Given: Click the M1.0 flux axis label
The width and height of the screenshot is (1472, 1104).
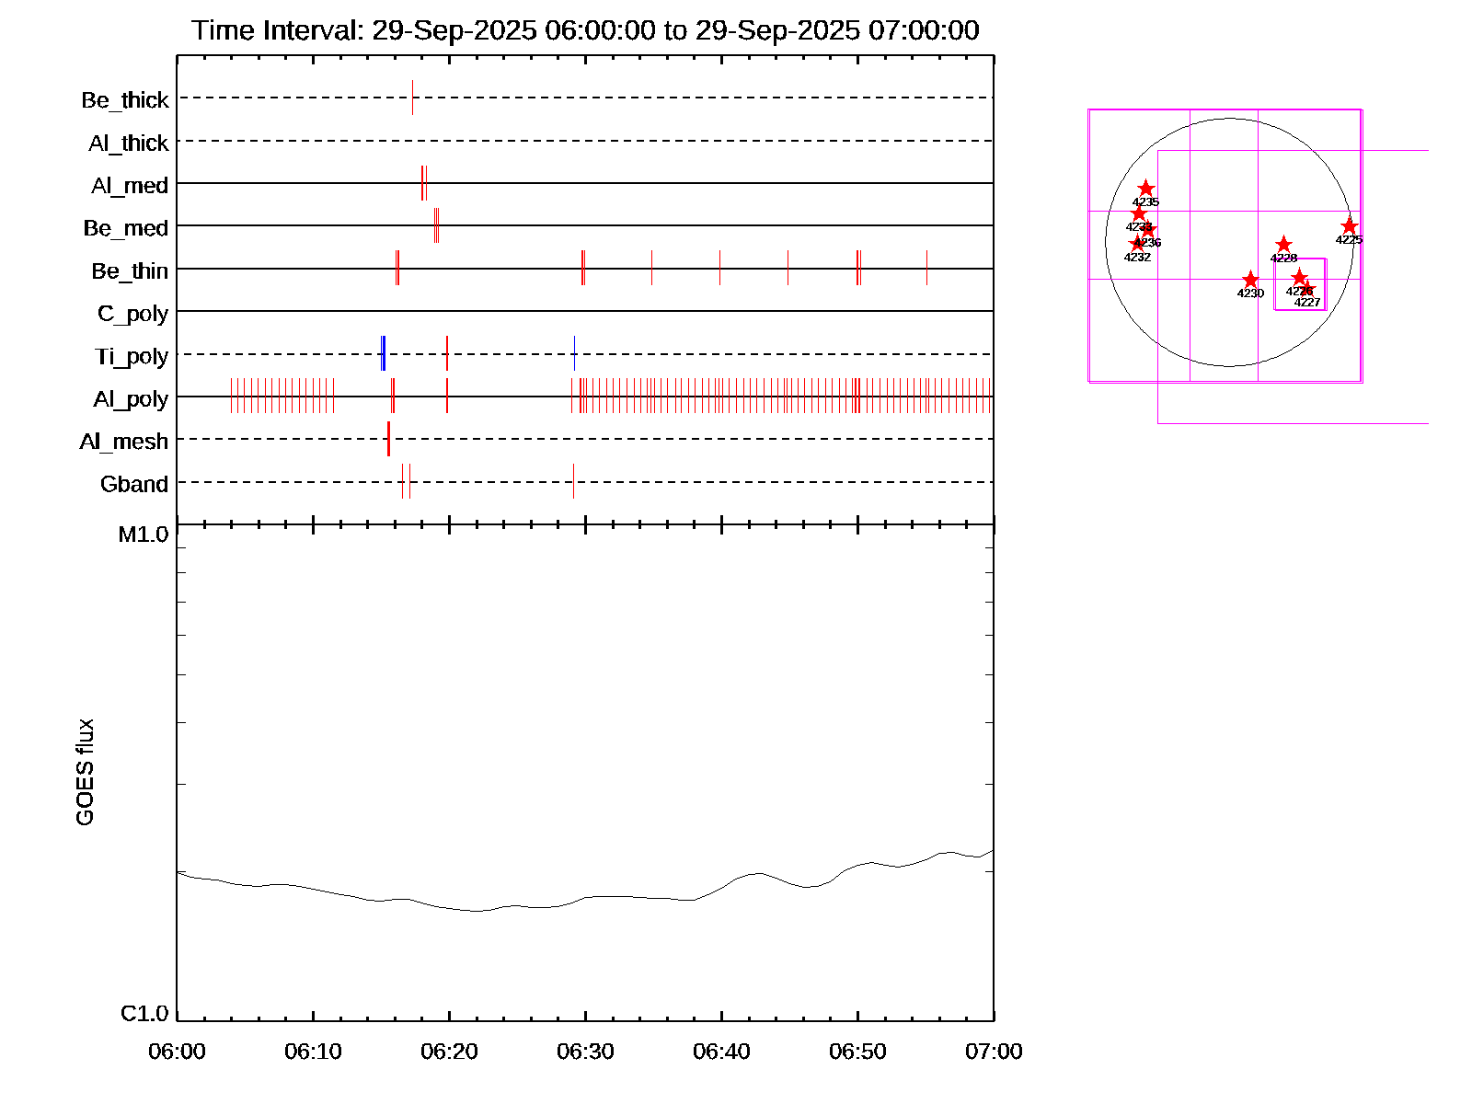Looking at the screenshot, I should click(144, 535).
